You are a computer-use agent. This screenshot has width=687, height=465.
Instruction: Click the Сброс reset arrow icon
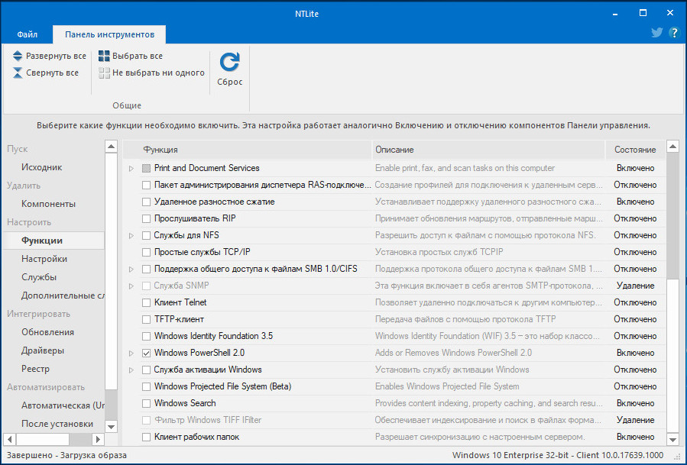click(229, 62)
